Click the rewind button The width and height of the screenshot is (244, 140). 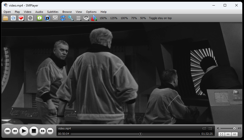point(15,131)
